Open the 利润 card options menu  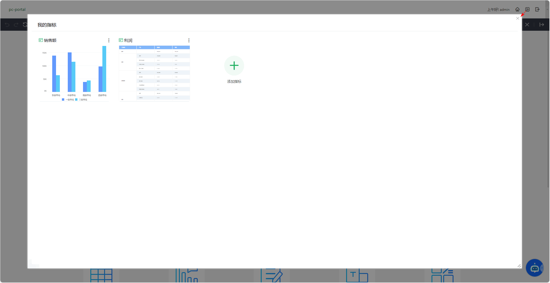coord(189,40)
